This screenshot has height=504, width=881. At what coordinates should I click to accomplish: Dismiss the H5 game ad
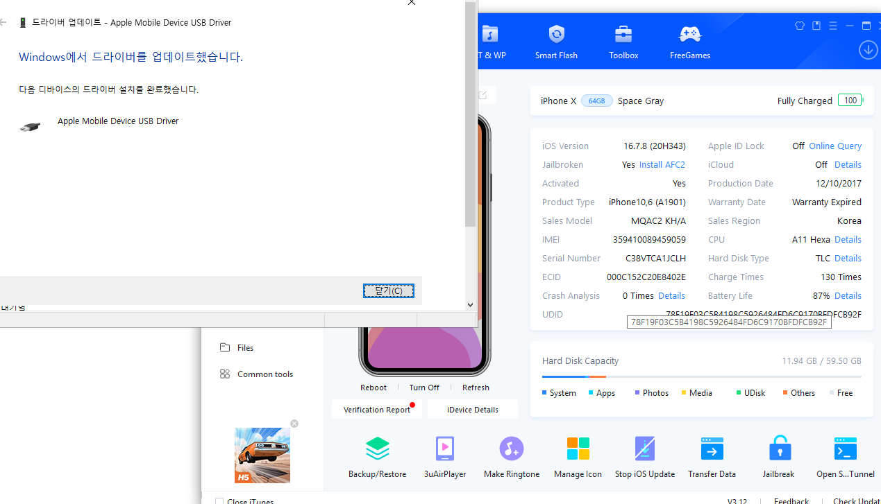[294, 424]
